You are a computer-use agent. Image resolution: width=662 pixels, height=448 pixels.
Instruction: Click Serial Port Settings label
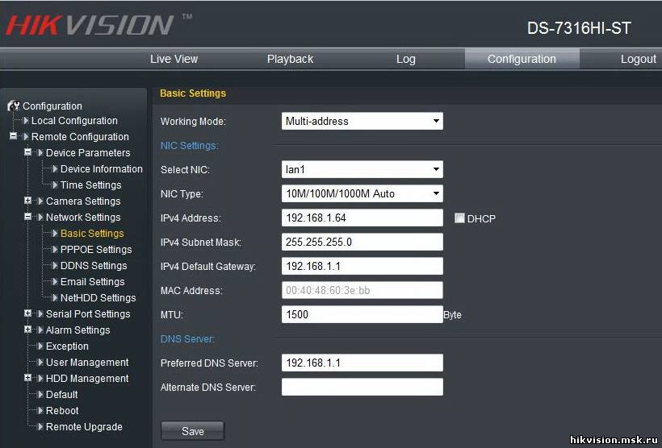point(88,314)
